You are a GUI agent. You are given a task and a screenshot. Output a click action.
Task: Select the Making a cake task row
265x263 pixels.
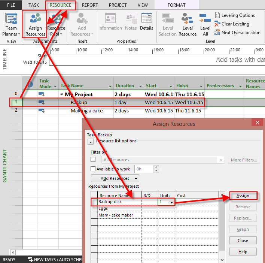click(86, 111)
